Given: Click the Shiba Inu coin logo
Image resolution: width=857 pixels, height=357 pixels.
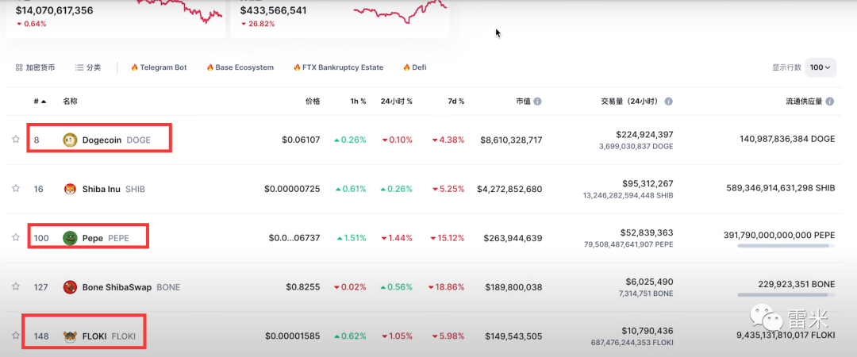Looking at the screenshot, I should tap(70, 189).
